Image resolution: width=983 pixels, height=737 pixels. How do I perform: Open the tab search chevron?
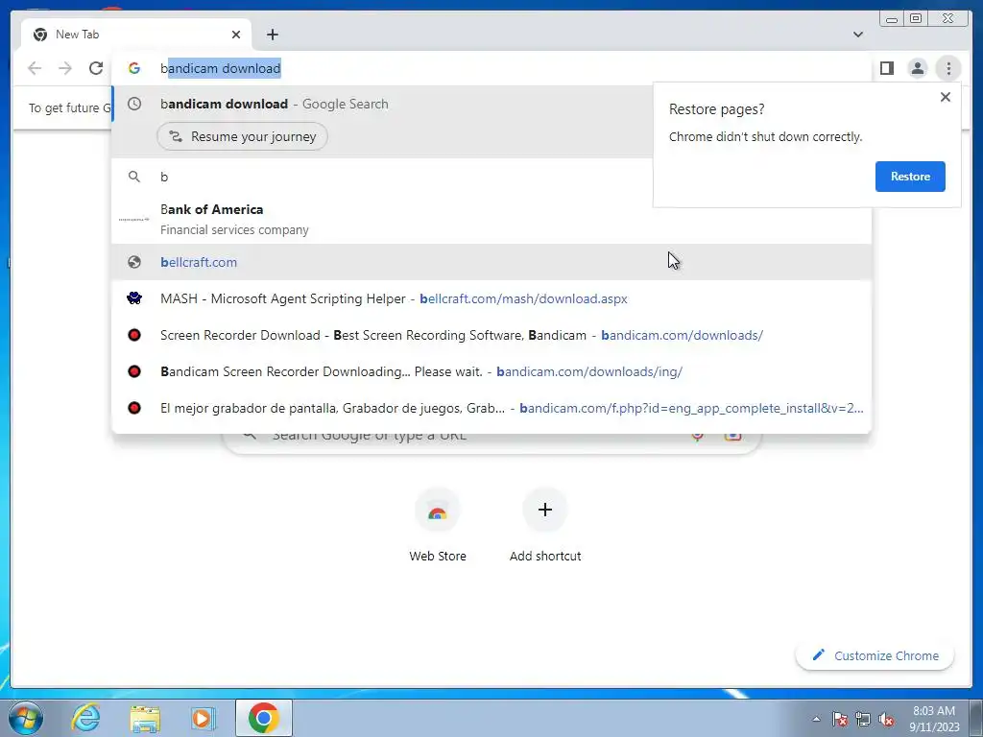(x=857, y=35)
